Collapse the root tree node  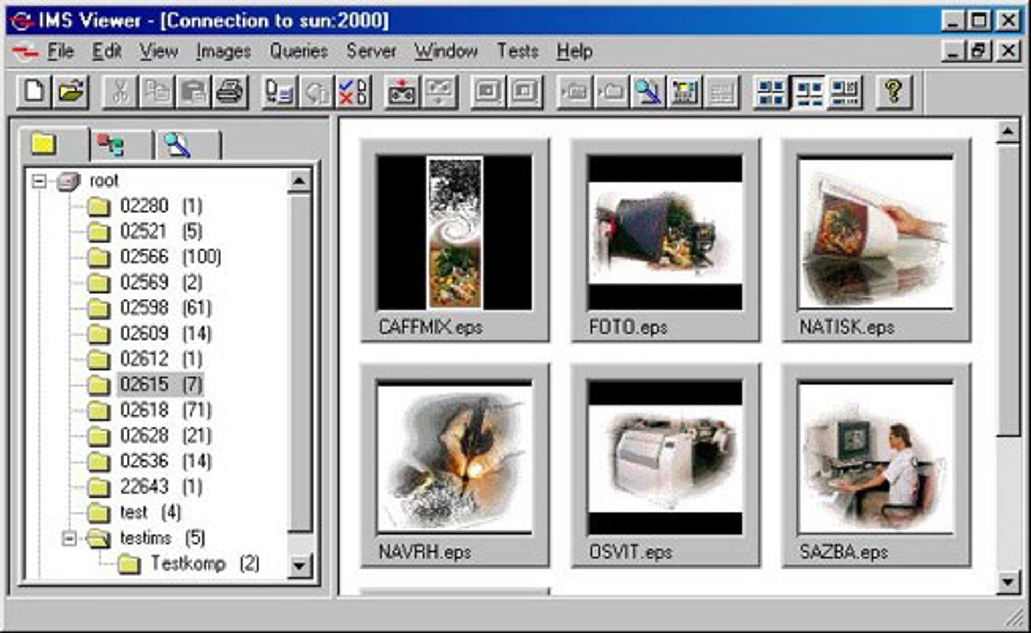[39, 181]
